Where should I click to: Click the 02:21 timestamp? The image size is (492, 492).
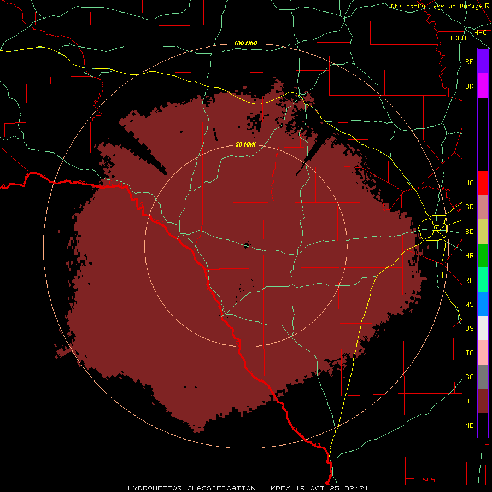356,488
